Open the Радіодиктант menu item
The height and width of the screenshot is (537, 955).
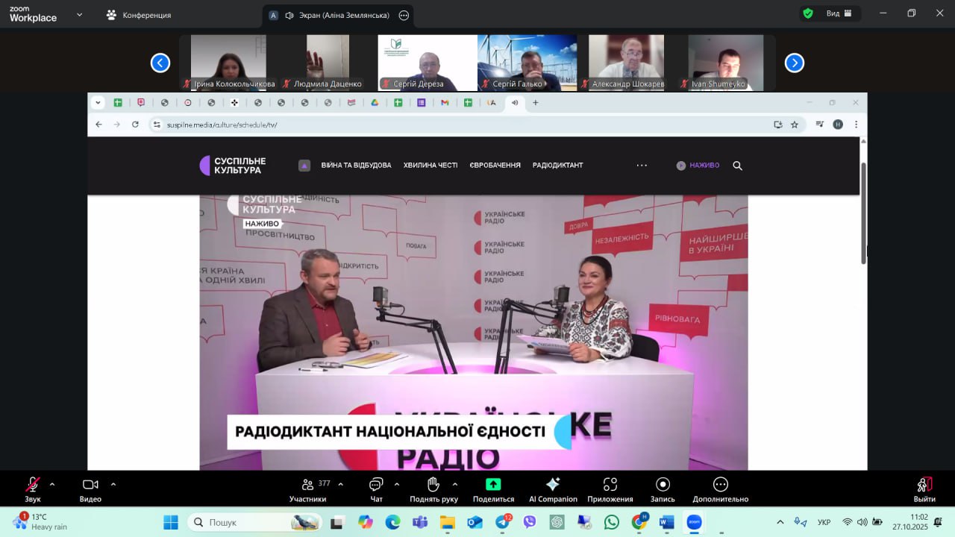(x=557, y=166)
